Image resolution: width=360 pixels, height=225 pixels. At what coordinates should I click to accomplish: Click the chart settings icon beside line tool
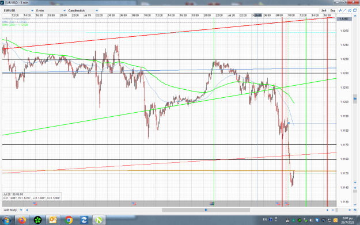(x=350, y=10)
